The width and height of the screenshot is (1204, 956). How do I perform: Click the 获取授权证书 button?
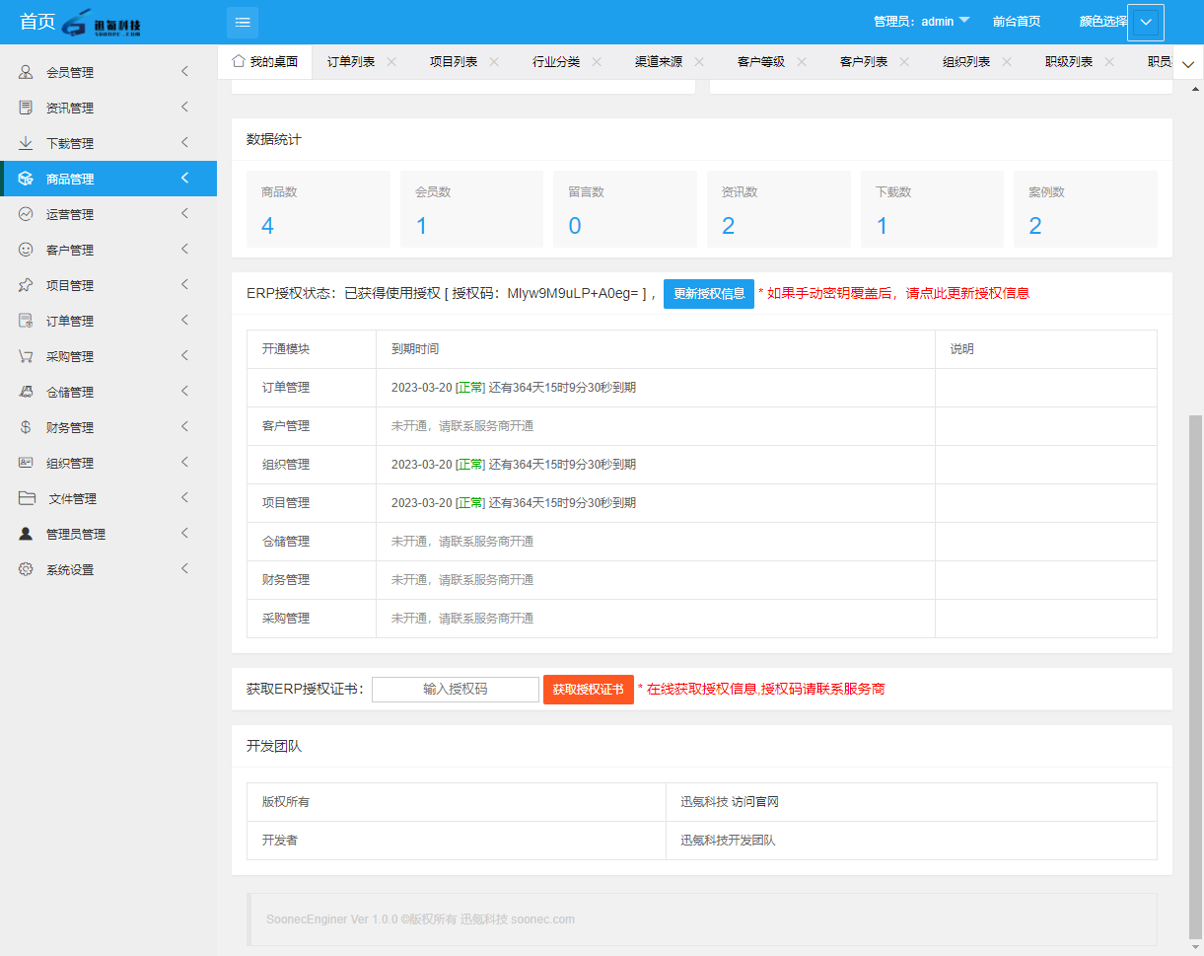(x=589, y=690)
